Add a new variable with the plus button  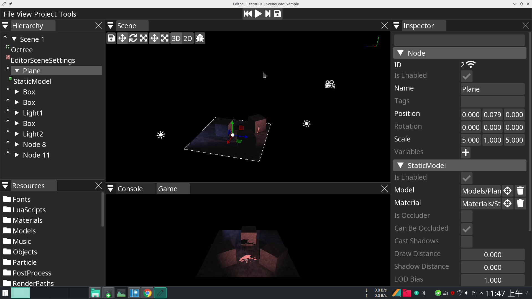[x=466, y=153]
